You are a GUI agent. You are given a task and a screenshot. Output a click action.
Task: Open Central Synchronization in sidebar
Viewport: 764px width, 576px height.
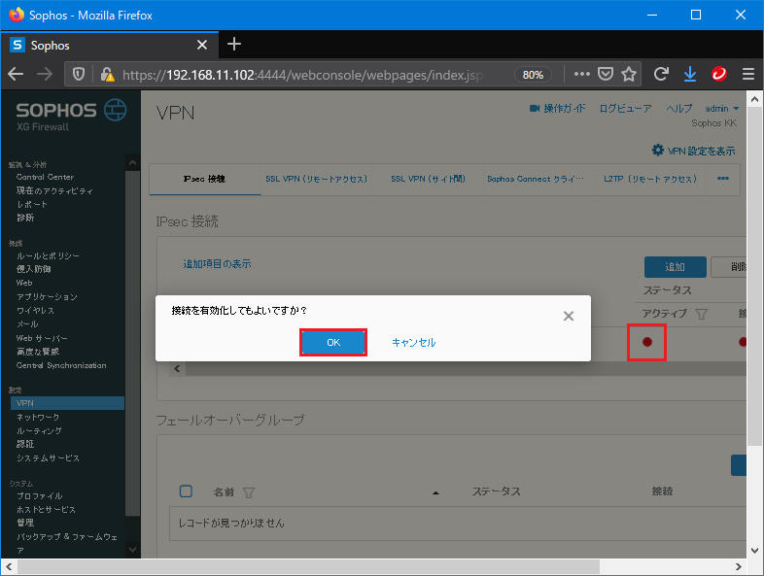tap(61, 365)
